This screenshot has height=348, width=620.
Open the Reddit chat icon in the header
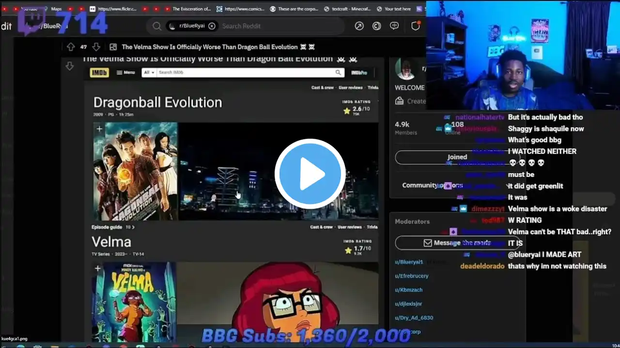point(394,26)
